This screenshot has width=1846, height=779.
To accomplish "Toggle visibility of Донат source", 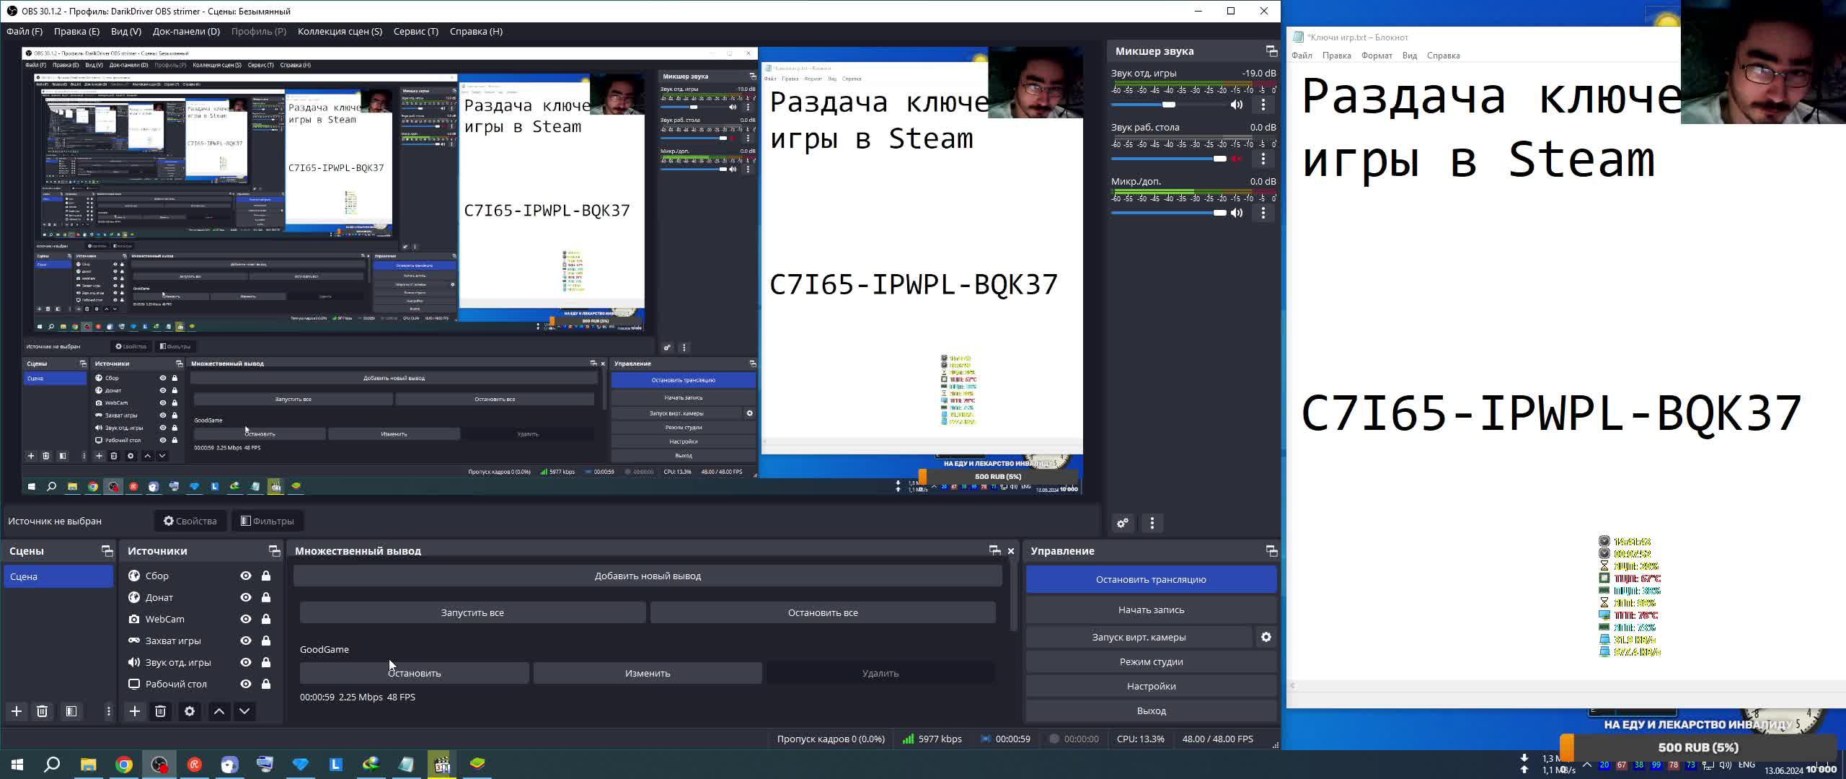I will 246,597.
